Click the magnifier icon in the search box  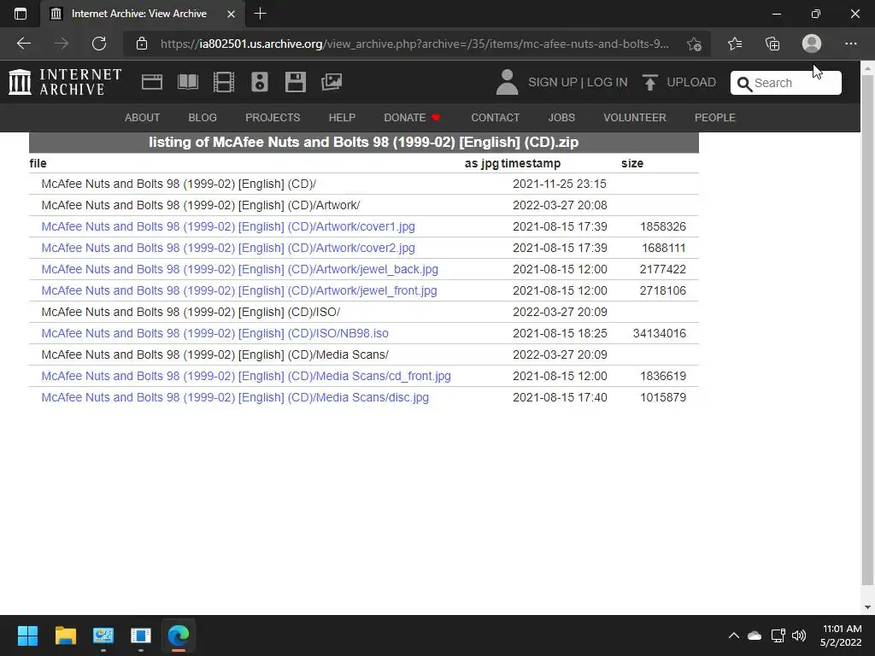[x=744, y=84]
